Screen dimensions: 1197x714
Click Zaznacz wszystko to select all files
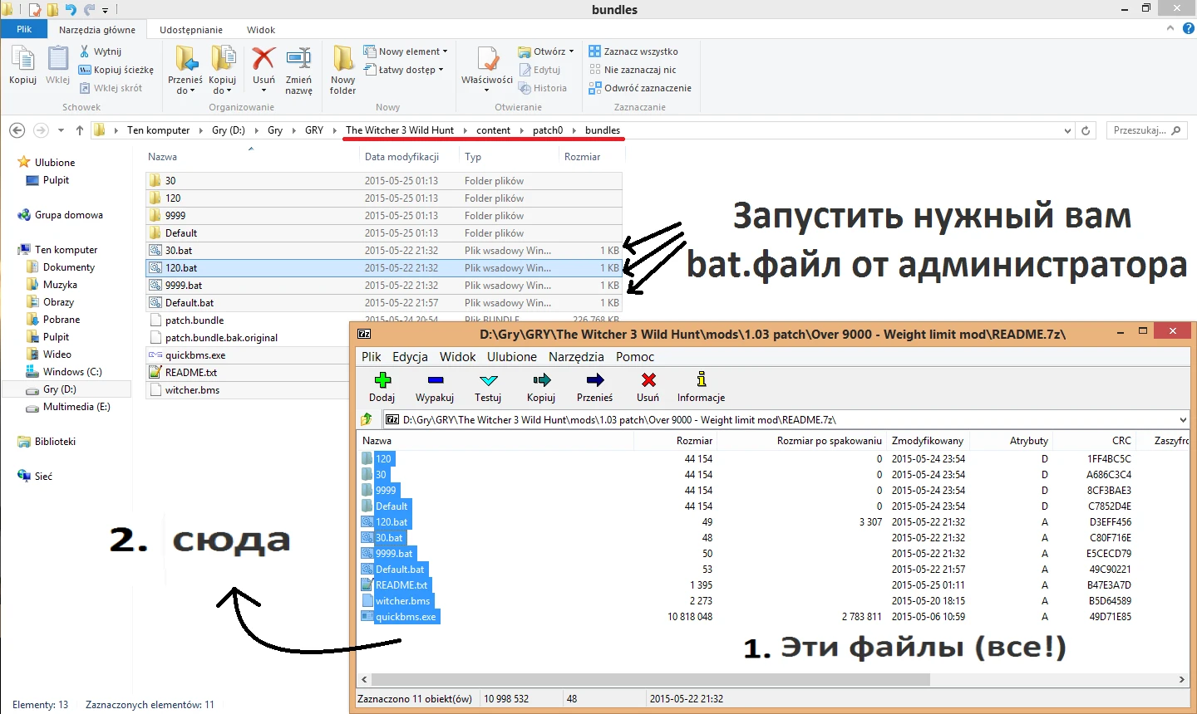click(633, 51)
